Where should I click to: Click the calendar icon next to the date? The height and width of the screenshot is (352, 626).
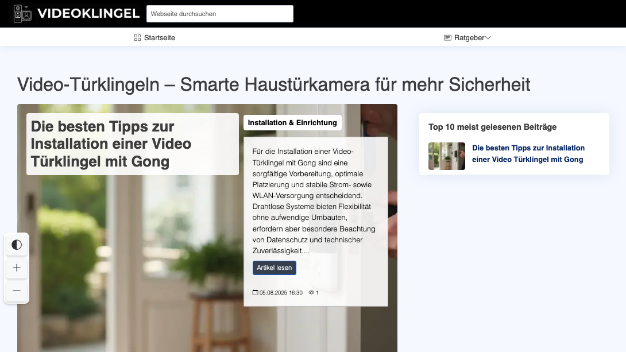[254, 292]
